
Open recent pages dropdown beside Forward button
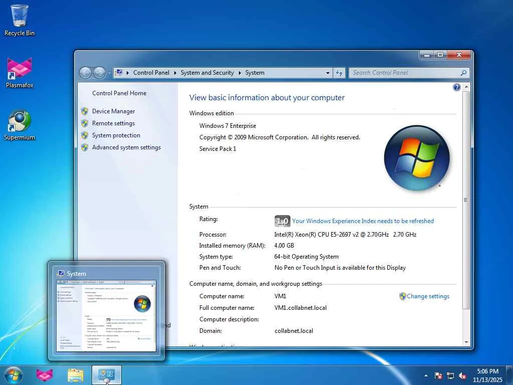[x=109, y=73]
